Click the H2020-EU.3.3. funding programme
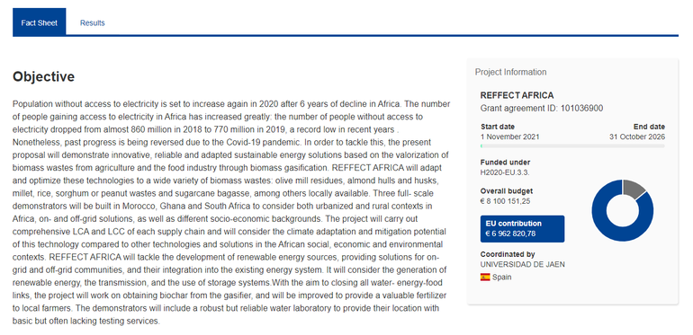The height and width of the screenshot is (335, 693). (505, 172)
